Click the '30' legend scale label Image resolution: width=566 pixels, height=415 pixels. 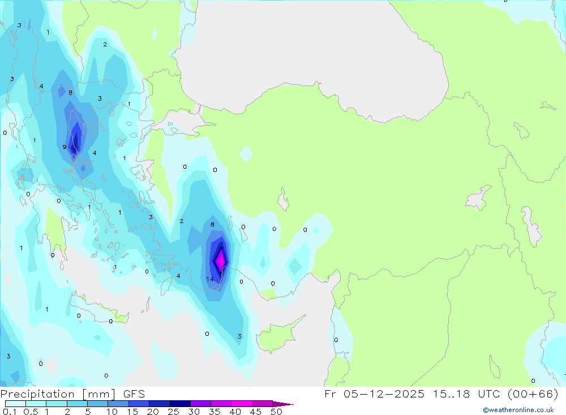(194, 412)
